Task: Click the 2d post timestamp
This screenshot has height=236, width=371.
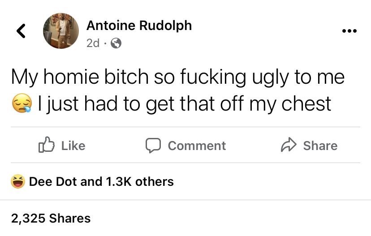Action: tap(93, 43)
